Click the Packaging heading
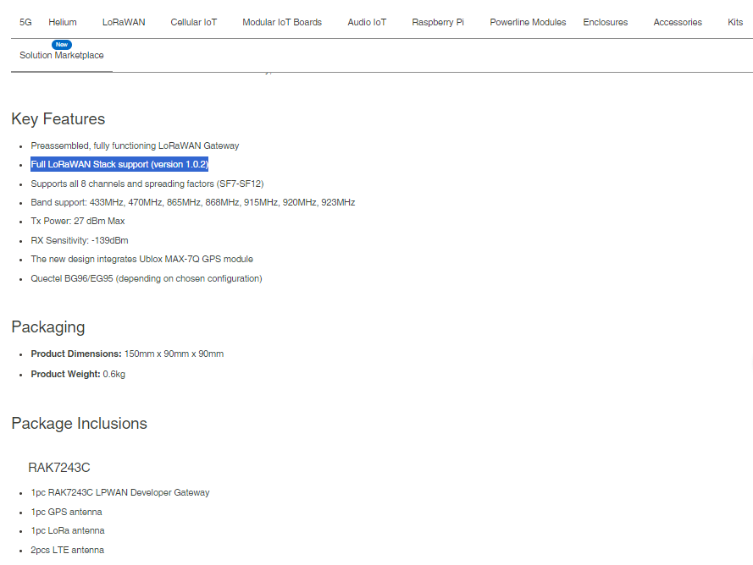 [x=48, y=327]
